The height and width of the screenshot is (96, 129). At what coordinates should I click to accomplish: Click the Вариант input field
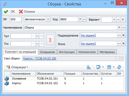click(x=107, y=20)
